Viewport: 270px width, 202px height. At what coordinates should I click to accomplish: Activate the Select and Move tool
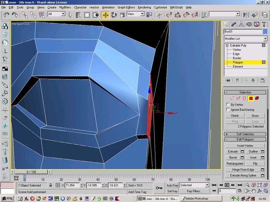point(105,15)
